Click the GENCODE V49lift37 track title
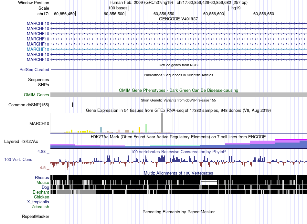This screenshot has width=307, height=224. pyautogui.click(x=178, y=19)
